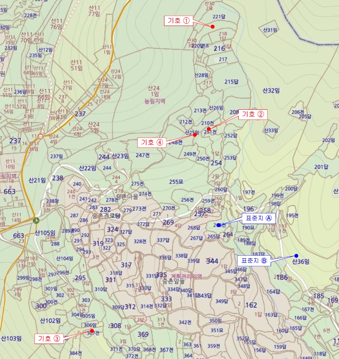Select parcel 202임

coord(328,140)
